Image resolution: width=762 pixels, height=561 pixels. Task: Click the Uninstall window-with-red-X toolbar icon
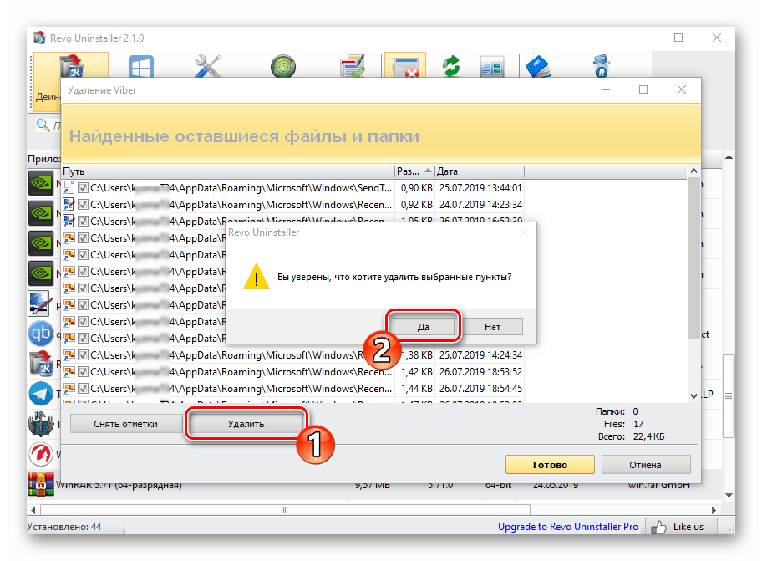[x=405, y=65]
